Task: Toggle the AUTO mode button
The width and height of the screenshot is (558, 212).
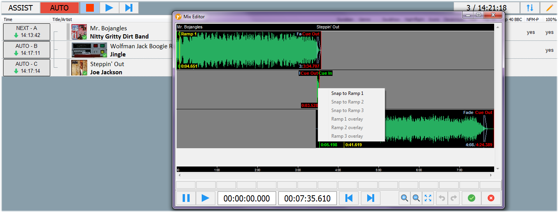Action: 59,8
